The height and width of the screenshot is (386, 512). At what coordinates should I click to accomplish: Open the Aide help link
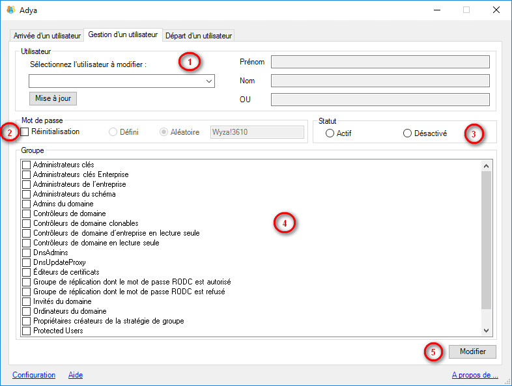coord(76,375)
